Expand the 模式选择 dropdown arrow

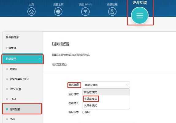127,85
